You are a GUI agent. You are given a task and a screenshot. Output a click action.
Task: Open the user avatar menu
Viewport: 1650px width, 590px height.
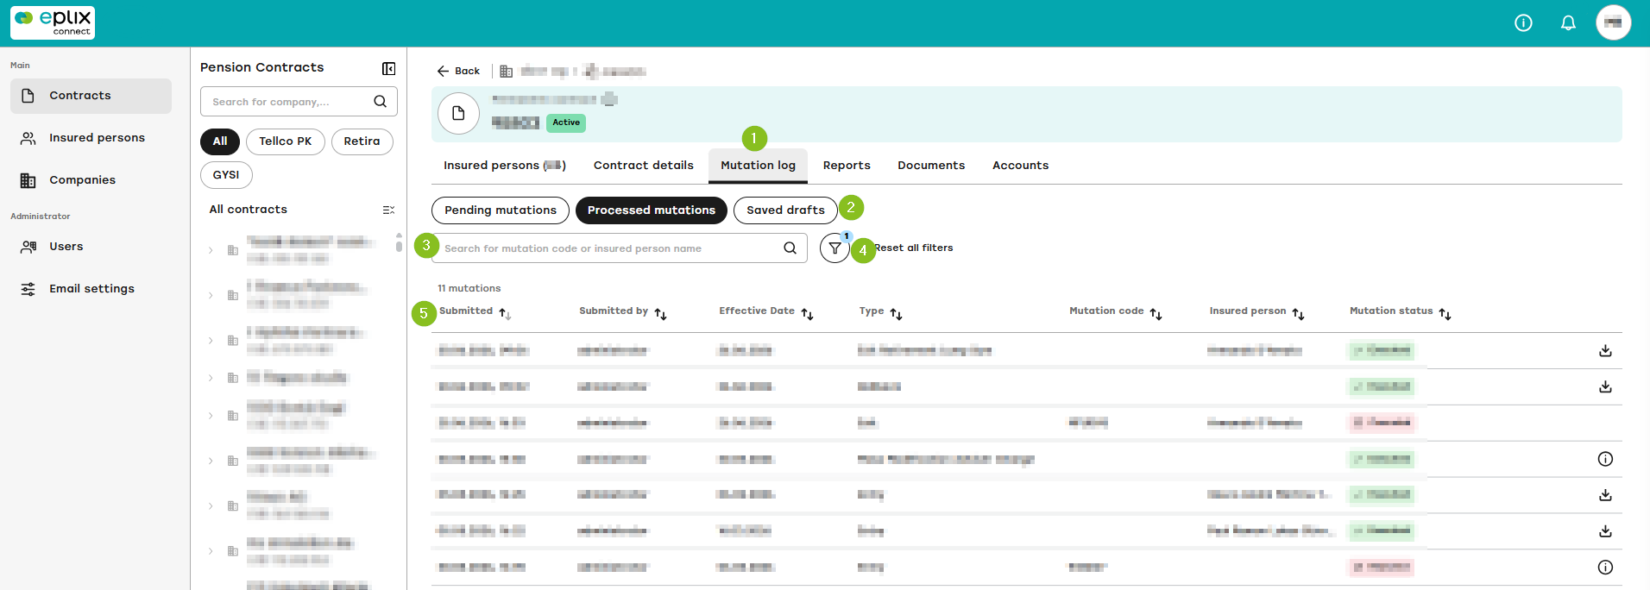[x=1613, y=23]
